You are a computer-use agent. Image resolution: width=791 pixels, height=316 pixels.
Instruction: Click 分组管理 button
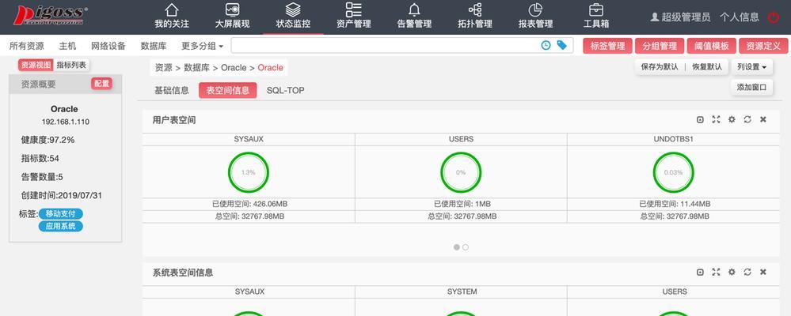click(x=660, y=46)
